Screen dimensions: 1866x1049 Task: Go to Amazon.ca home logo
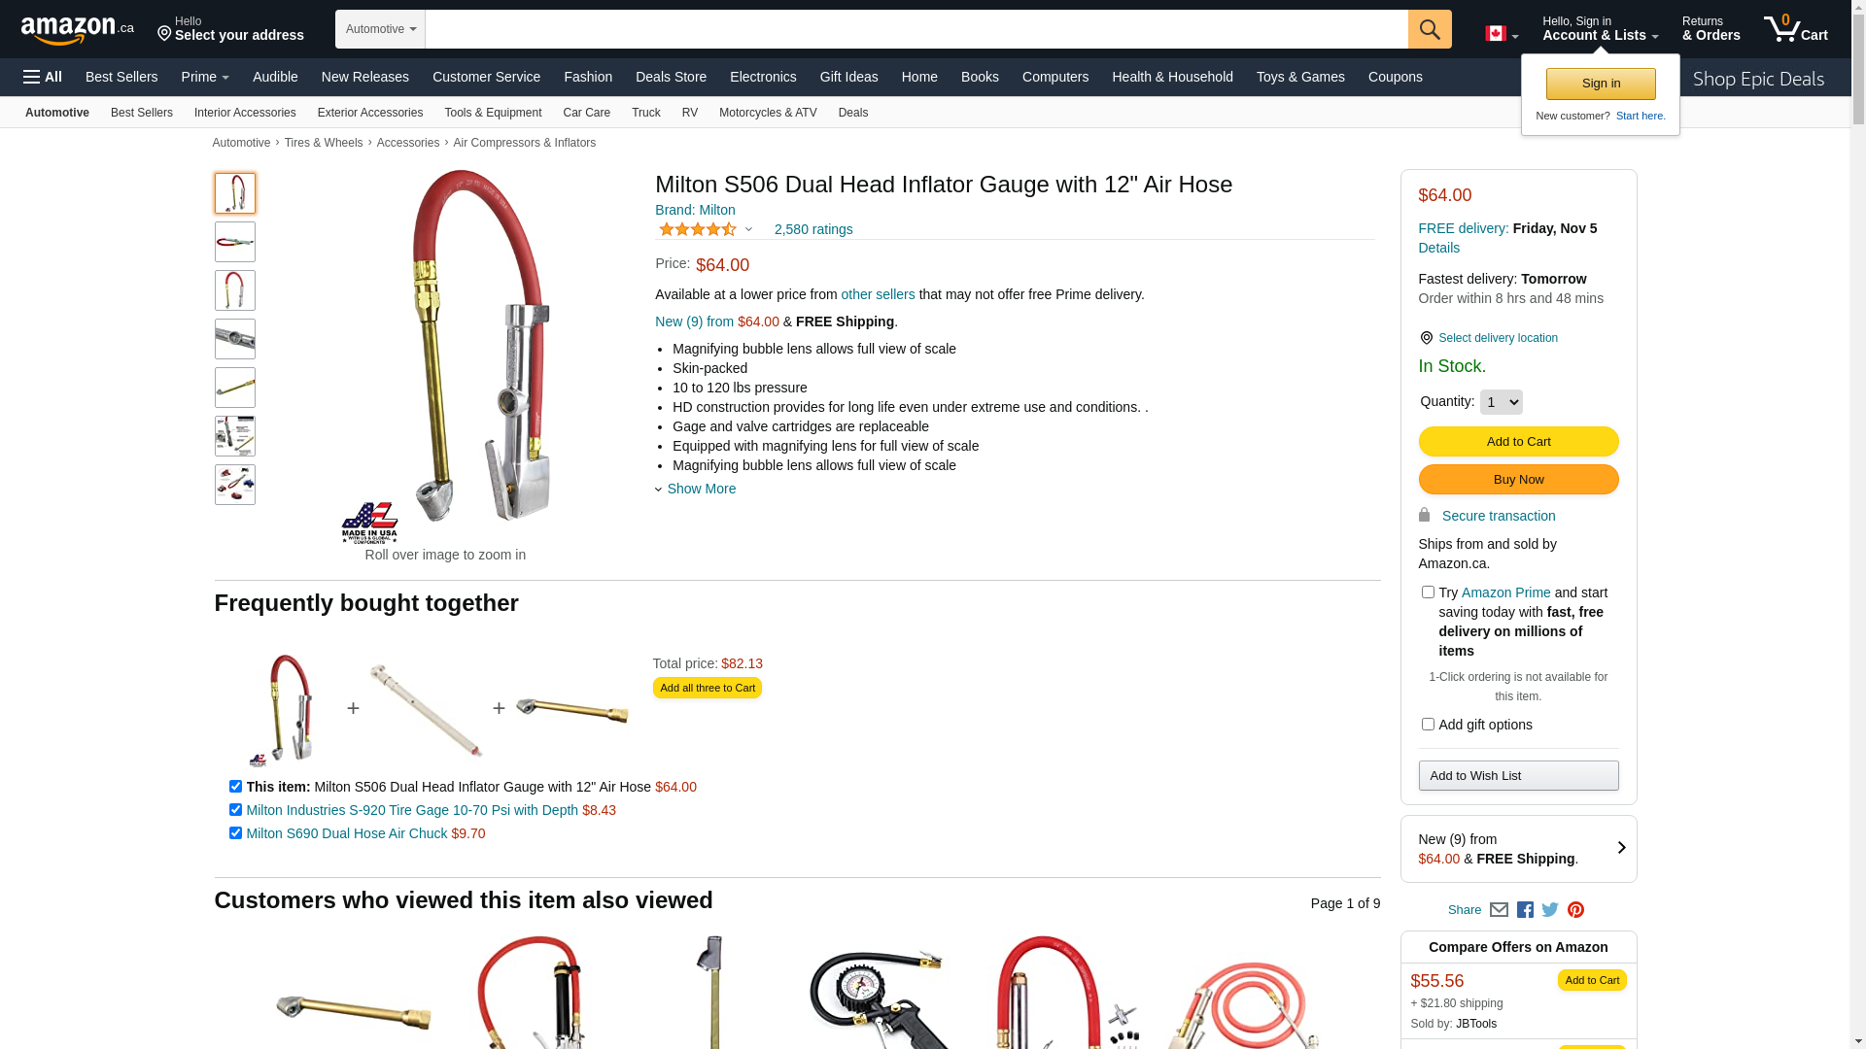click(x=78, y=29)
